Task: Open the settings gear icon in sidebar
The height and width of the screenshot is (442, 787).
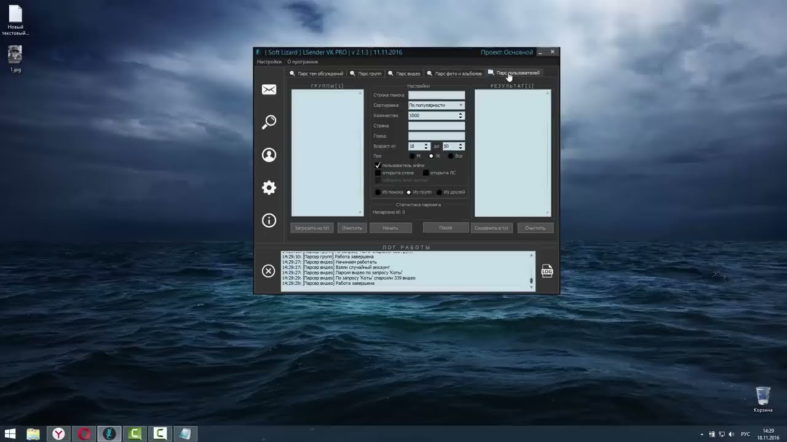Action: [x=269, y=188]
